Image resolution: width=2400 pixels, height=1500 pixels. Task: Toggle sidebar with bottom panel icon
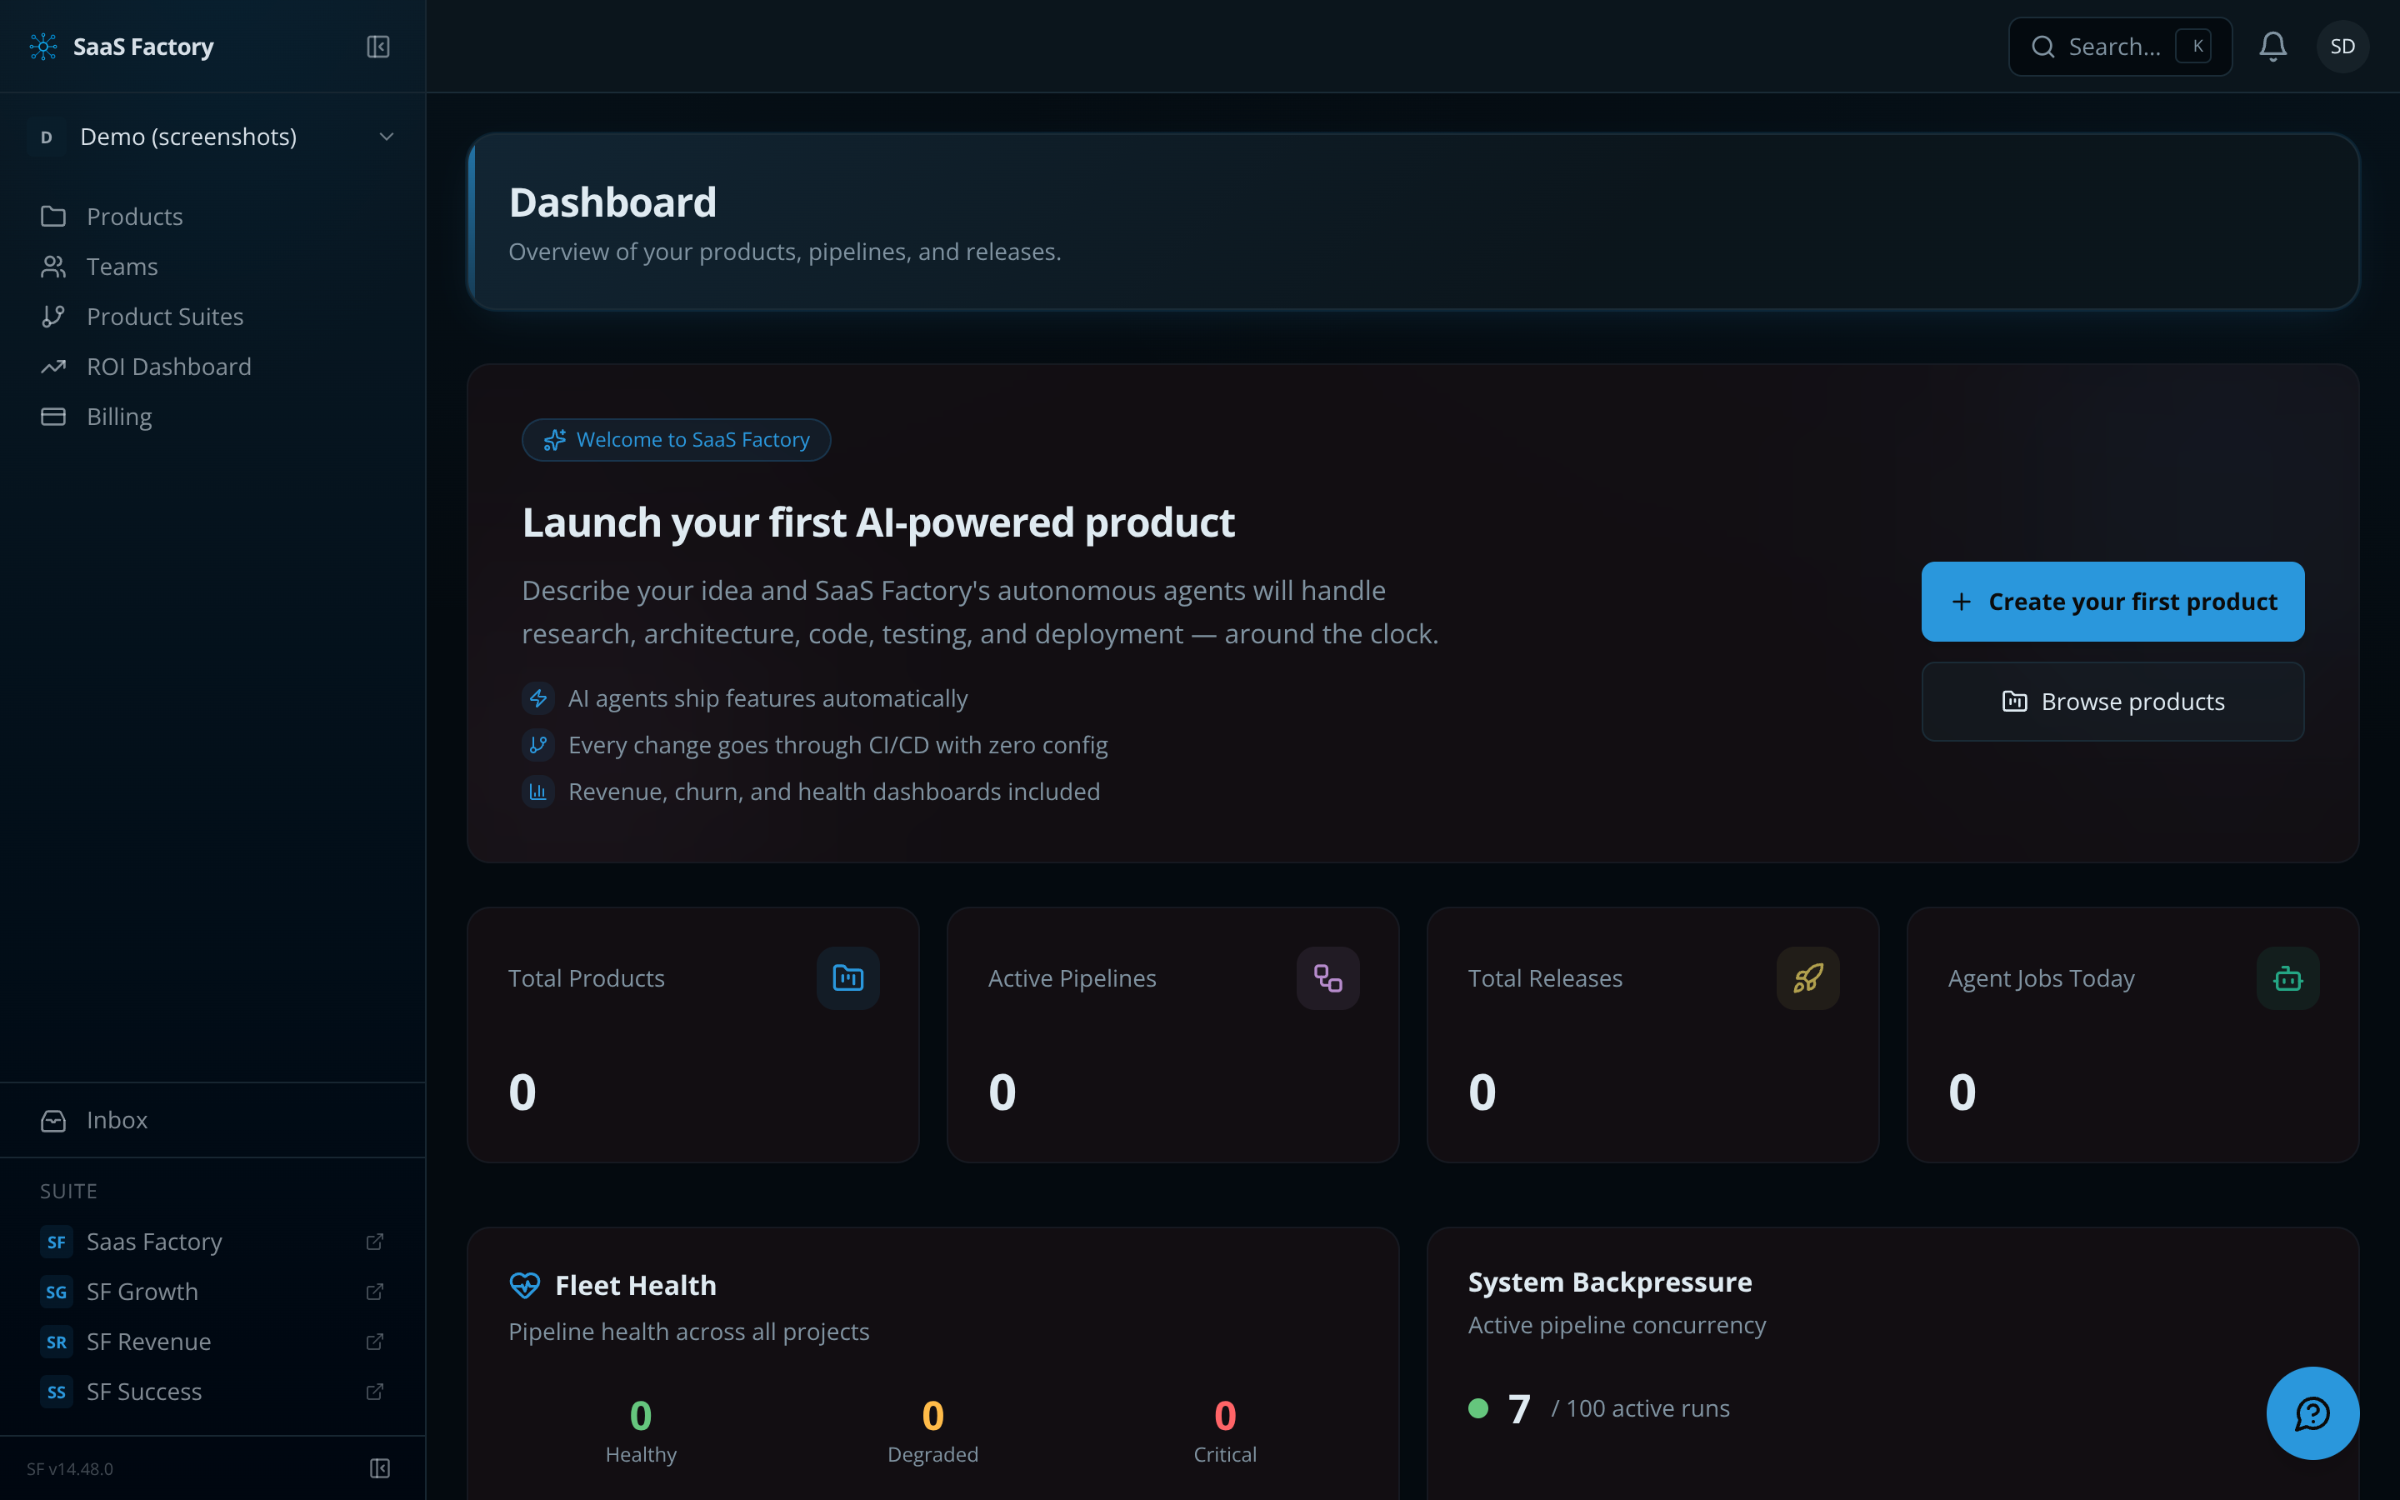(380, 1468)
